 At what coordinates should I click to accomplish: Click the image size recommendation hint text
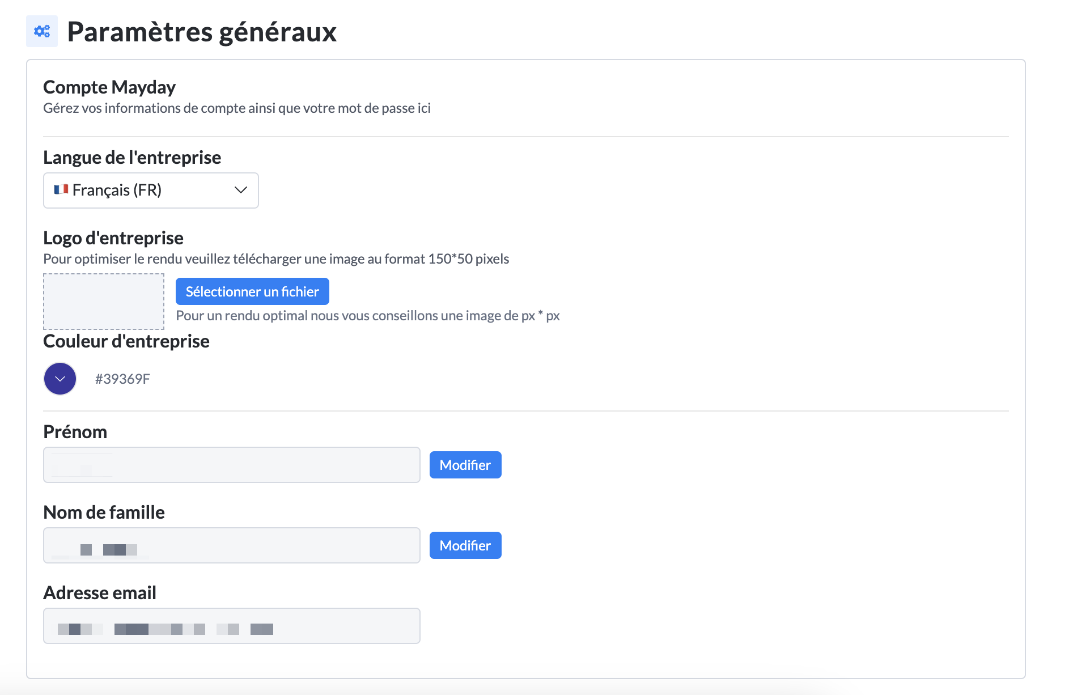(367, 316)
